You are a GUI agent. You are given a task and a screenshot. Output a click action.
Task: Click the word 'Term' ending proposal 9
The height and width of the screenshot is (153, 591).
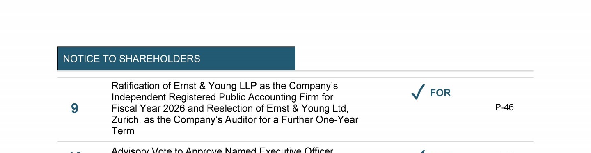click(123, 131)
